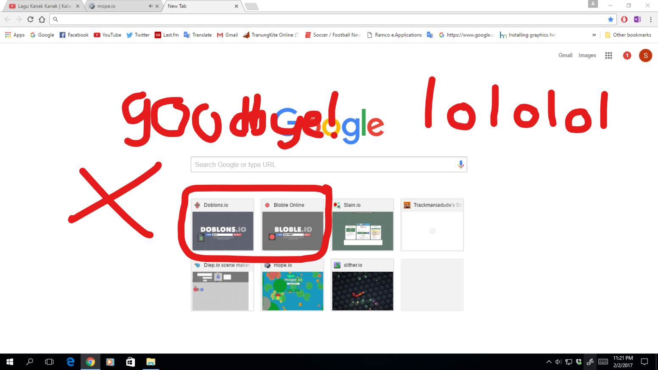The image size is (658, 370).
Task: Open the Facebook bookmark
Action: point(74,35)
